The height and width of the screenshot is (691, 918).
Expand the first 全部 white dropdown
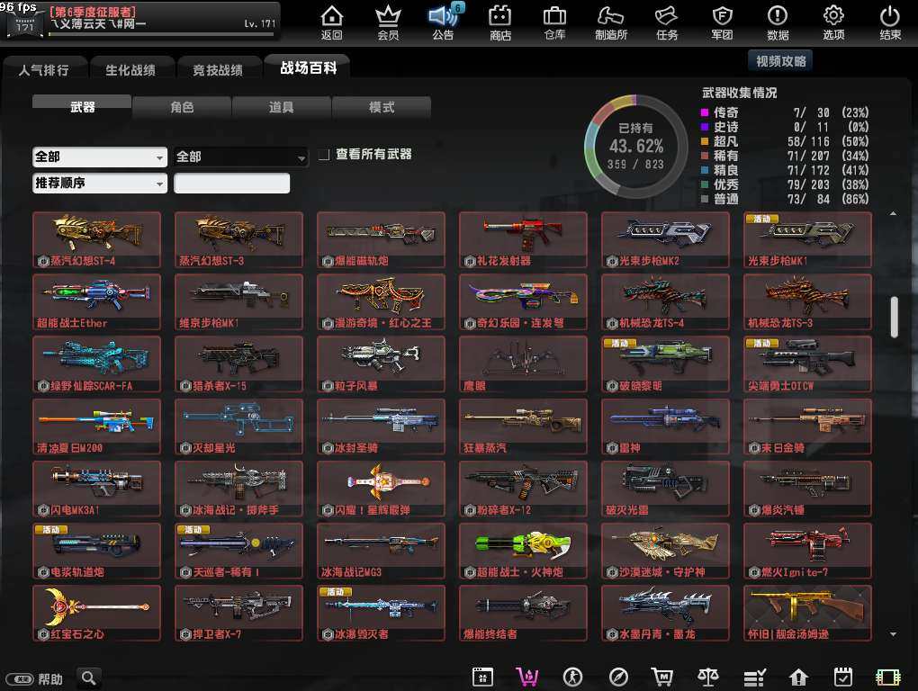(100, 157)
